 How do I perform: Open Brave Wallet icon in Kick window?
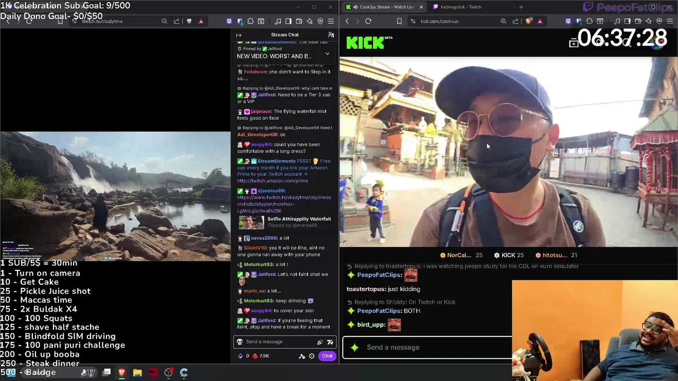(x=638, y=21)
